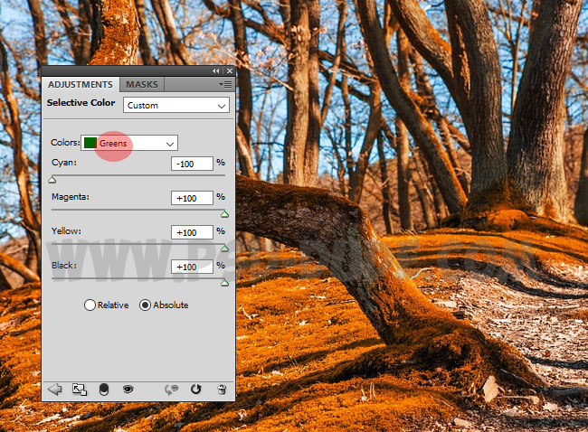Collapse panel with double arrow icon

[216, 70]
